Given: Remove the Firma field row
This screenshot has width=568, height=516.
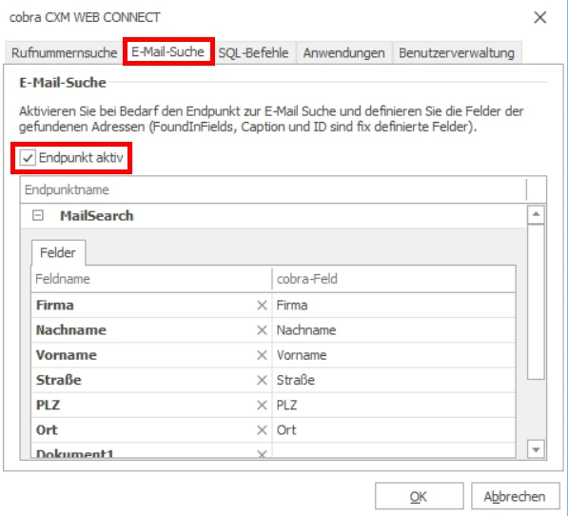Looking at the screenshot, I should 262,305.
